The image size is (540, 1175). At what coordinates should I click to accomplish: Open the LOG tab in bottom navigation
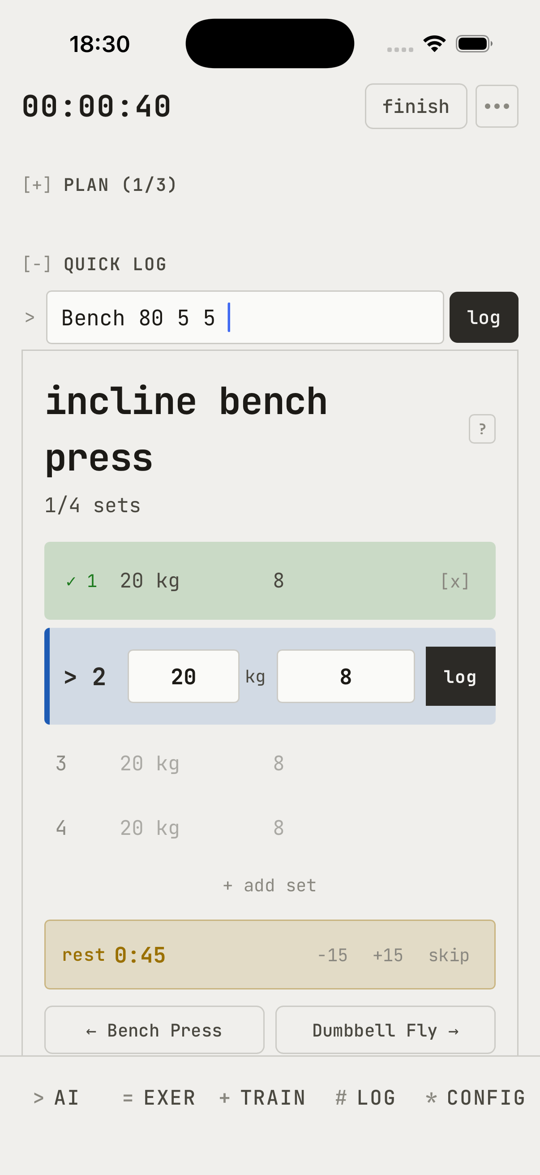[x=365, y=1097]
